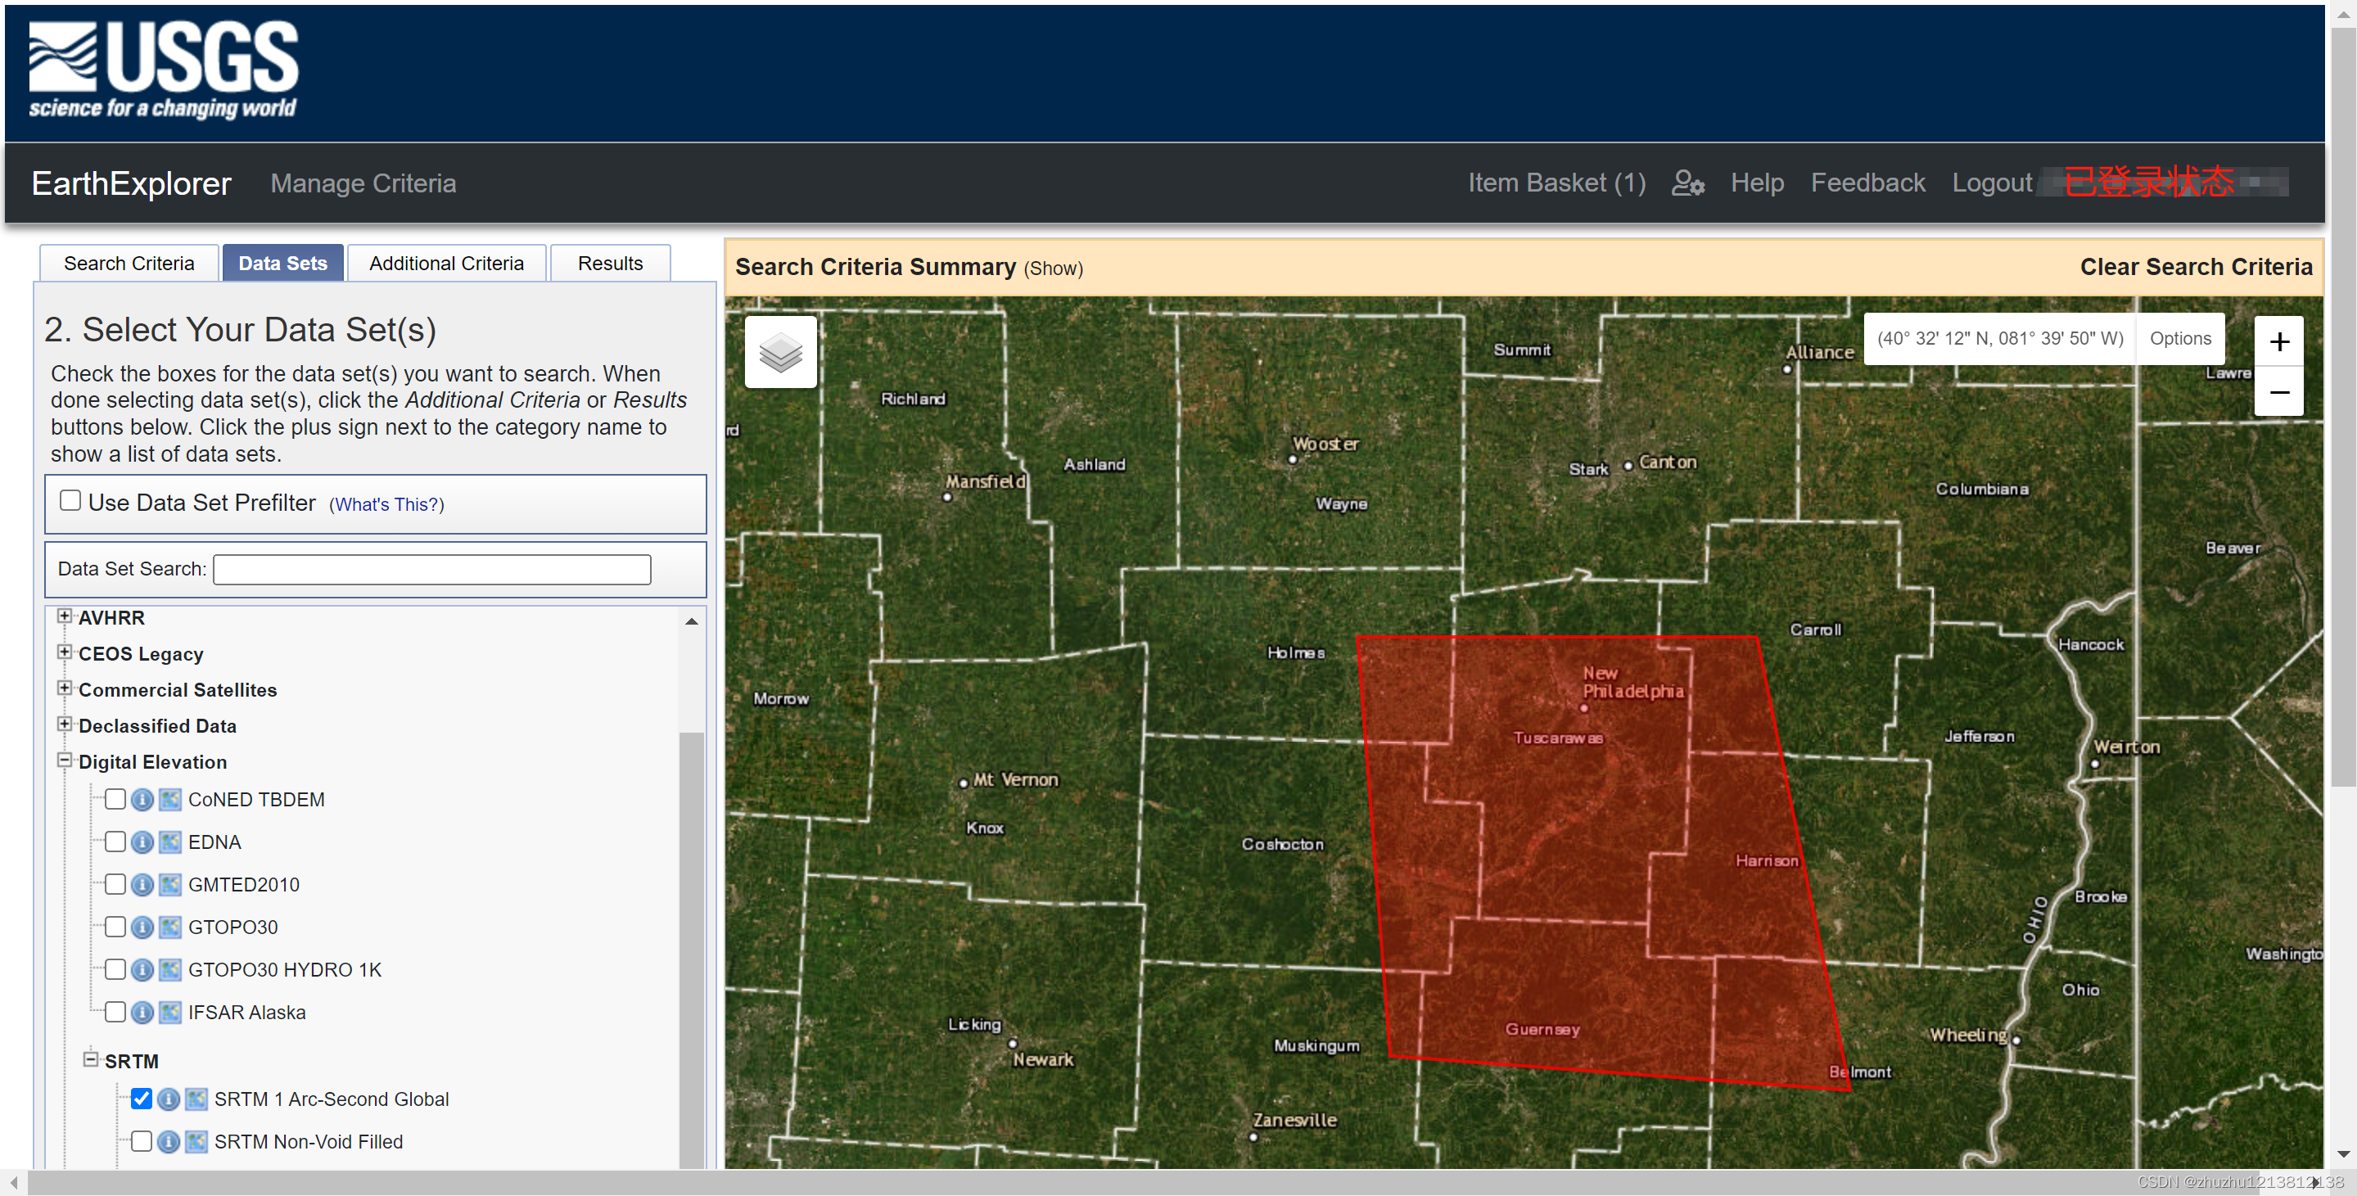Image resolution: width=2357 pixels, height=1196 pixels.
Task: Expand the Declassified Data category
Action: click(x=64, y=724)
